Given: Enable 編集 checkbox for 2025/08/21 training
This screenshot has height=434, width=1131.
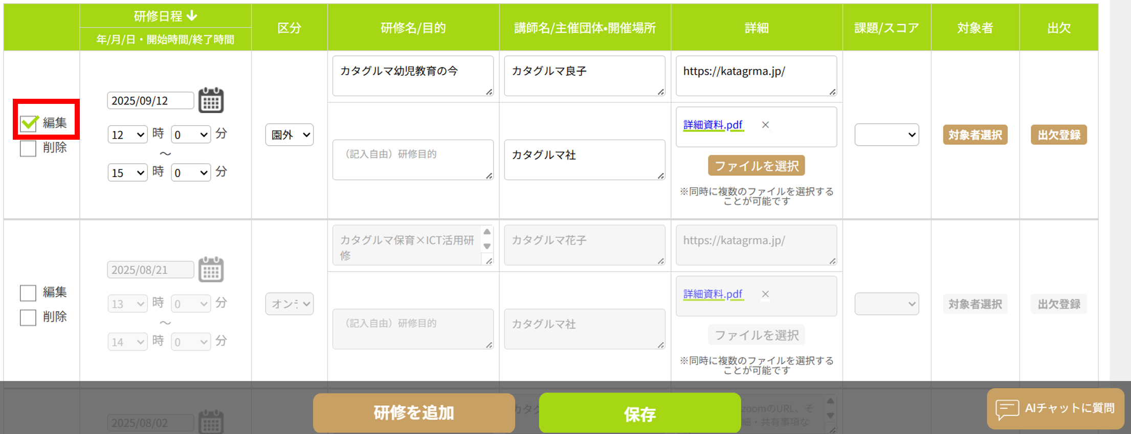Looking at the screenshot, I should pos(28,293).
